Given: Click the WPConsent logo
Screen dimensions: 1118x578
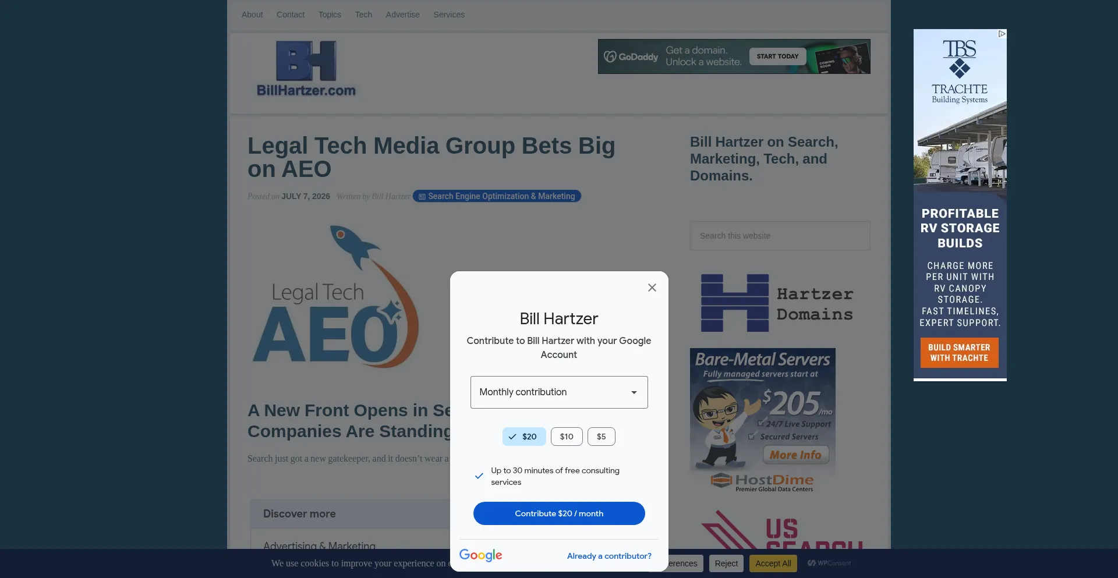Looking at the screenshot, I should click(829, 563).
